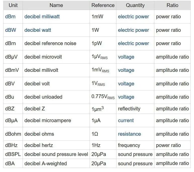Click electric power link in dBW row

(133, 30)
